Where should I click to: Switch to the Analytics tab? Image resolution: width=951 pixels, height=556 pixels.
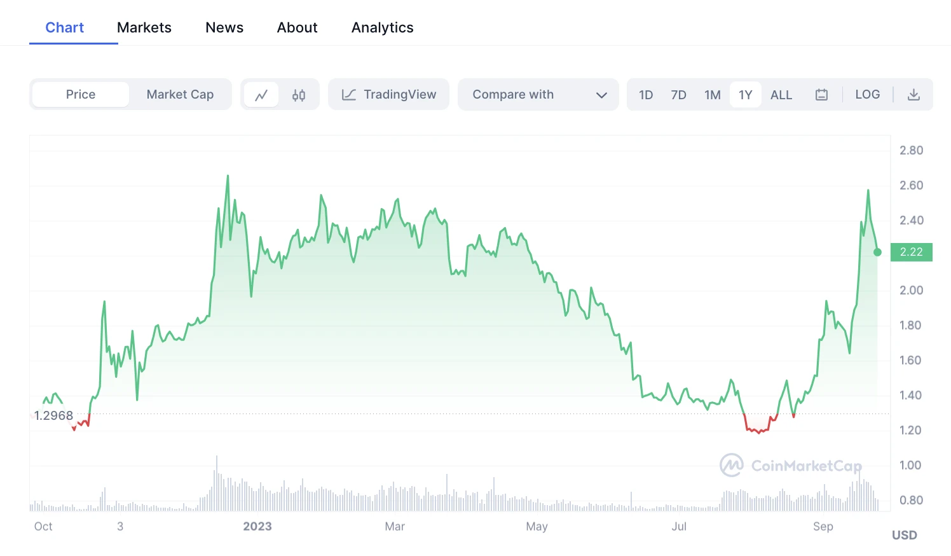(382, 28)
